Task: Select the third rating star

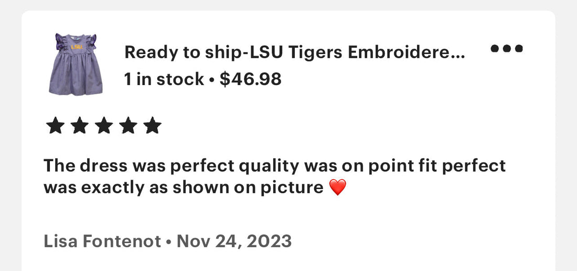Action: tap(104, 126)
